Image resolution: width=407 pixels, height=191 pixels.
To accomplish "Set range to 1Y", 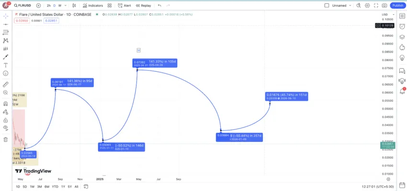I will click(x=63, y=187).
